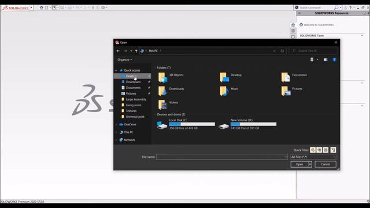This screenshot has height=208, width=370.
Task: Click the Open button
Action: tap(299, 164)
